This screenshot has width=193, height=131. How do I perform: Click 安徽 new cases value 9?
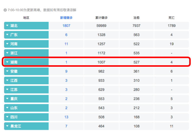pyautogui.click(x=66, y=71)
